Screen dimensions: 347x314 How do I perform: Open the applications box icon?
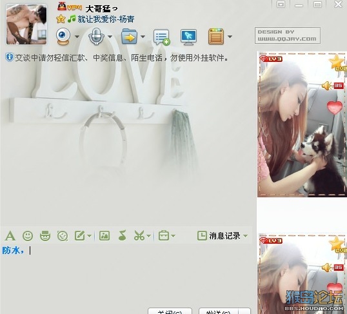(x=216, y=36)
